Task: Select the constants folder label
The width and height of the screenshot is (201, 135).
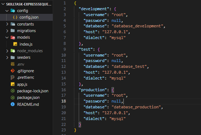Action: click(x=25, y=24)
